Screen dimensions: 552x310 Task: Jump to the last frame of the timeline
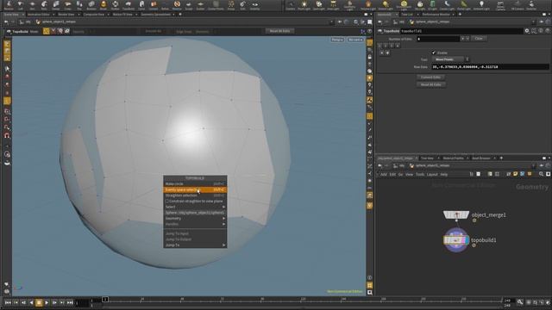pyautogui.click(x=70, y=302)
